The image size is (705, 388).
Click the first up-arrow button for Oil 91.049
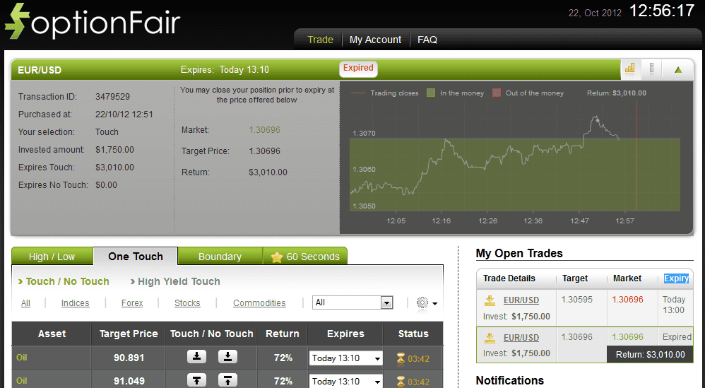pos(196,380)
